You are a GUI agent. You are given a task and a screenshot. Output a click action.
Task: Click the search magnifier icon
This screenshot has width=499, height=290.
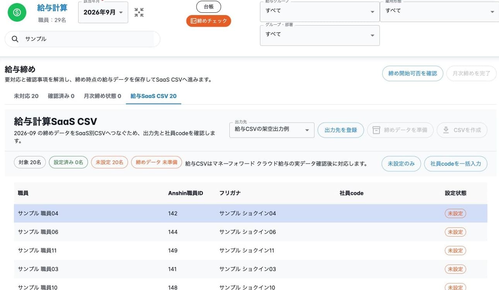tap(15, 39)
